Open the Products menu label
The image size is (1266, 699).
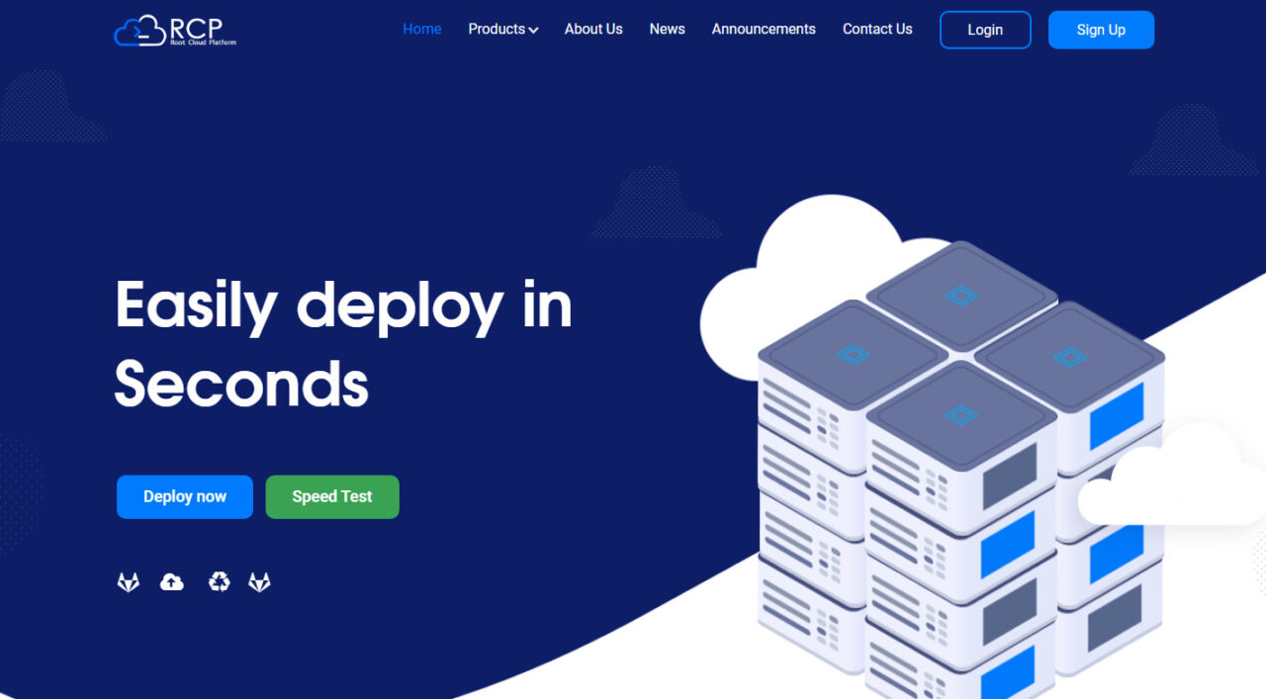(496, 30)
